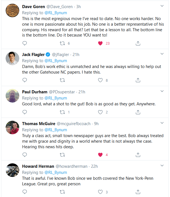Viewport: 170px width, 197px height.
Task: Click Dave Goren's police badge avatar
Action: (x=12, y=11)
